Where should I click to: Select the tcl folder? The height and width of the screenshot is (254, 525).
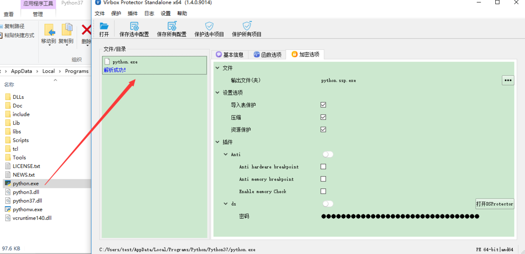point(12,149)
